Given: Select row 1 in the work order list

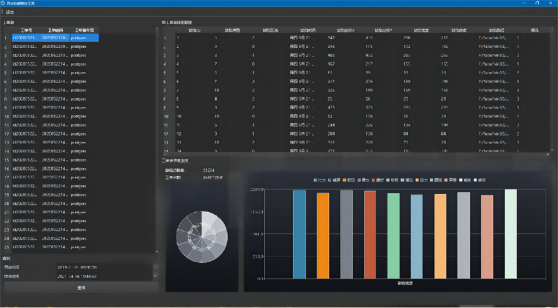Looking at the screenshot, I should pos(55,38).
